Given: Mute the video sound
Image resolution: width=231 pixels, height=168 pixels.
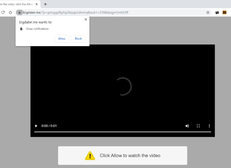Looking at the screenshot, I should point(187,126).
